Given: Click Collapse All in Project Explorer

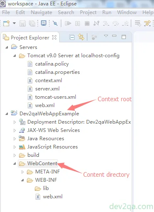Looking at the screenshot, I should pyautogui.click(x=72, y=37).
